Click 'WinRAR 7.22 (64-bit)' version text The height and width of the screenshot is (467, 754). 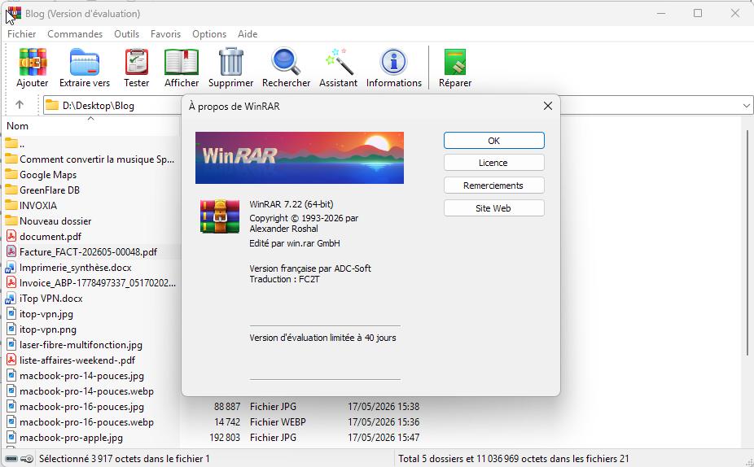tap(292, 204)
